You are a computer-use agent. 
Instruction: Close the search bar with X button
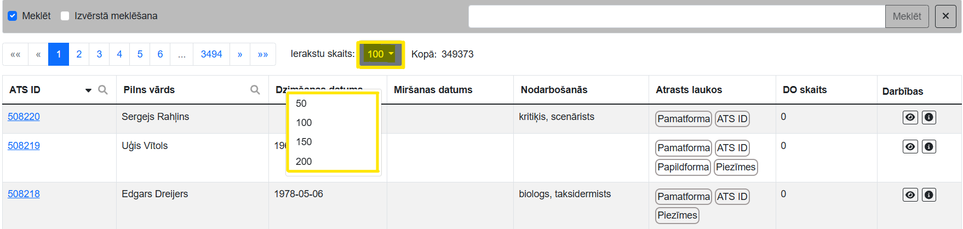tap(945, 16)
